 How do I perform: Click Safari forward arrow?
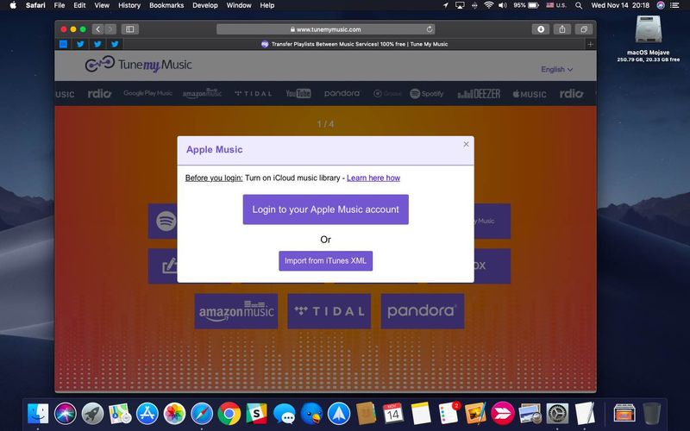coord(110,29)
